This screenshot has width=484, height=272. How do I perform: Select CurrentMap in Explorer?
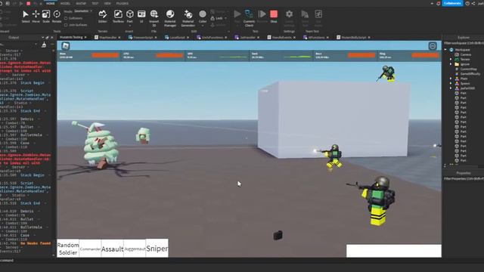coord(466,69)
